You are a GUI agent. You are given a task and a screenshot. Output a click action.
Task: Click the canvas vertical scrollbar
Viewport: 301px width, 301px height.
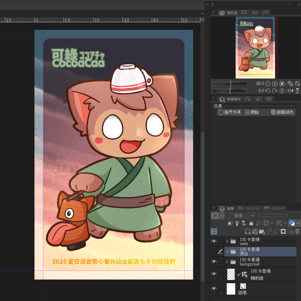click(202, 206)
